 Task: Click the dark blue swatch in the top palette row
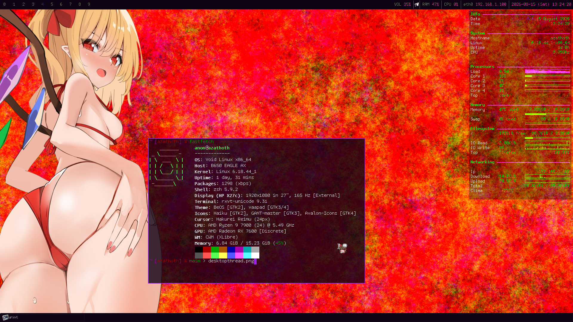[231, 250]
